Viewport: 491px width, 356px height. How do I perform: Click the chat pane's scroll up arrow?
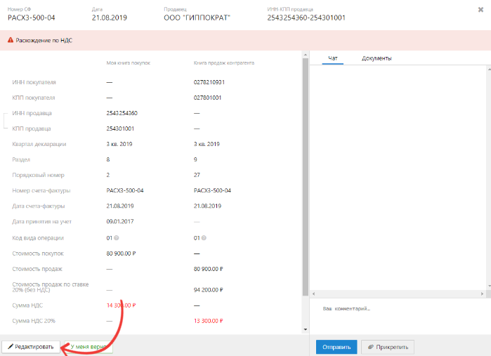[489, 69]
